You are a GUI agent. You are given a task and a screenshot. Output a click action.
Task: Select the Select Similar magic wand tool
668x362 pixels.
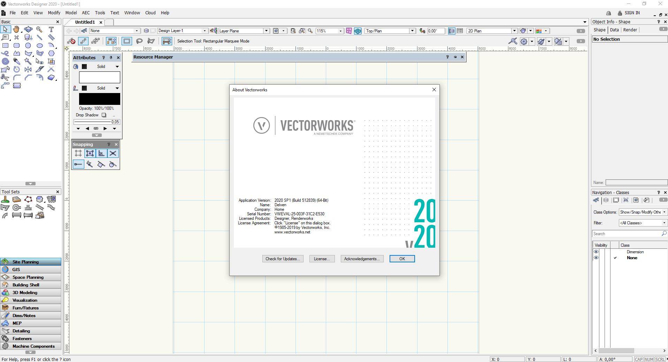click(x=28, y=61)
